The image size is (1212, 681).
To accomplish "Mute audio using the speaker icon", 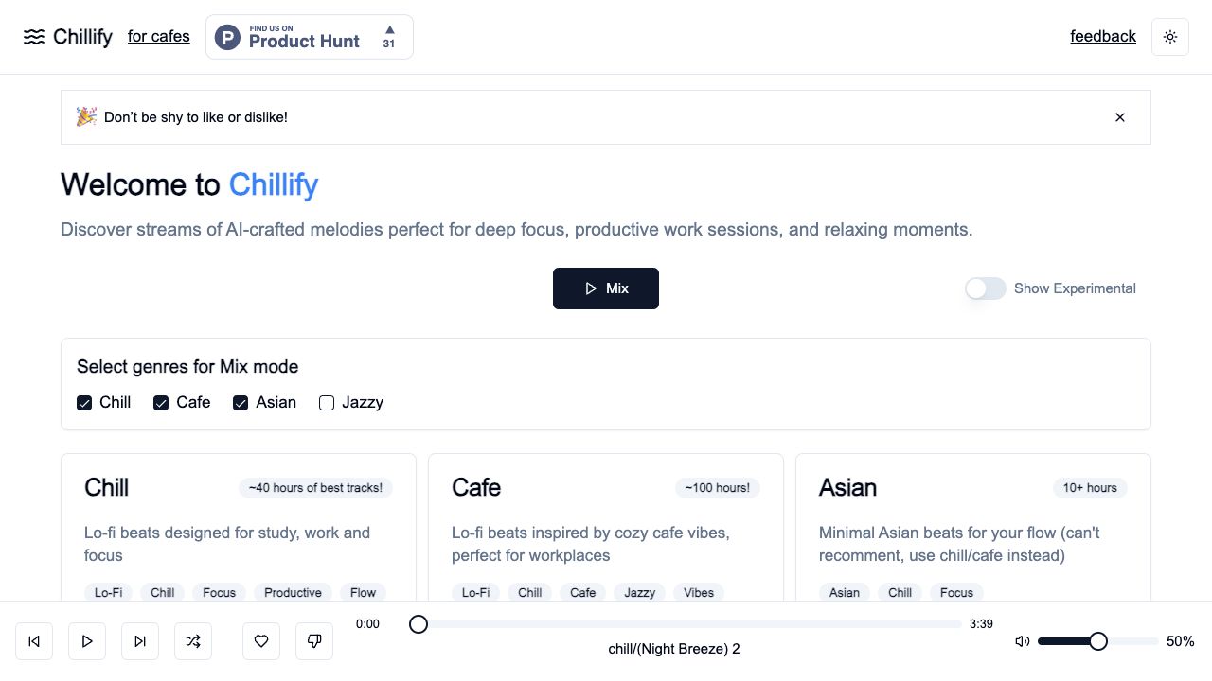I will pos(1022,641).
